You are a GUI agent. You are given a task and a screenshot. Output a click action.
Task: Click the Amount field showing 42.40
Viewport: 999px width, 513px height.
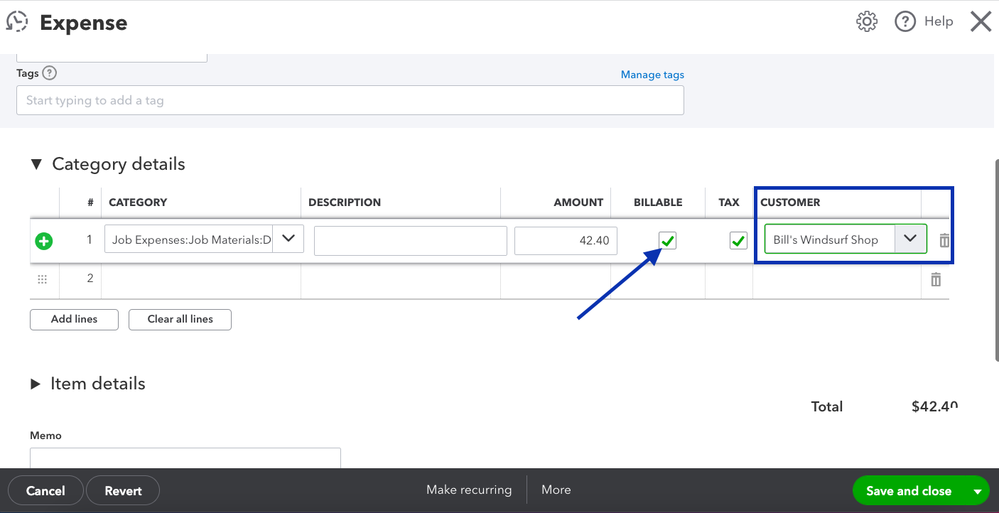coord(566,241)
